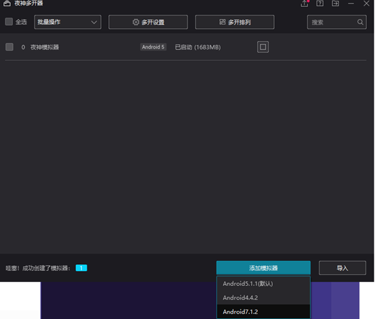Viewport: 375px width, 319px height.
Task: Click the 导入 import button
Action: [x=343, y=268]
